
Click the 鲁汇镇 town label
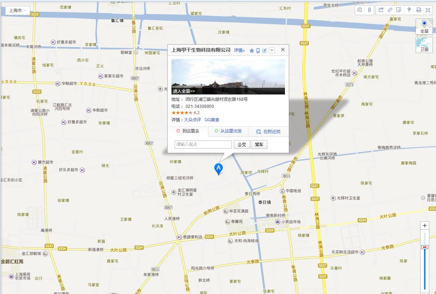click(117, 20)
